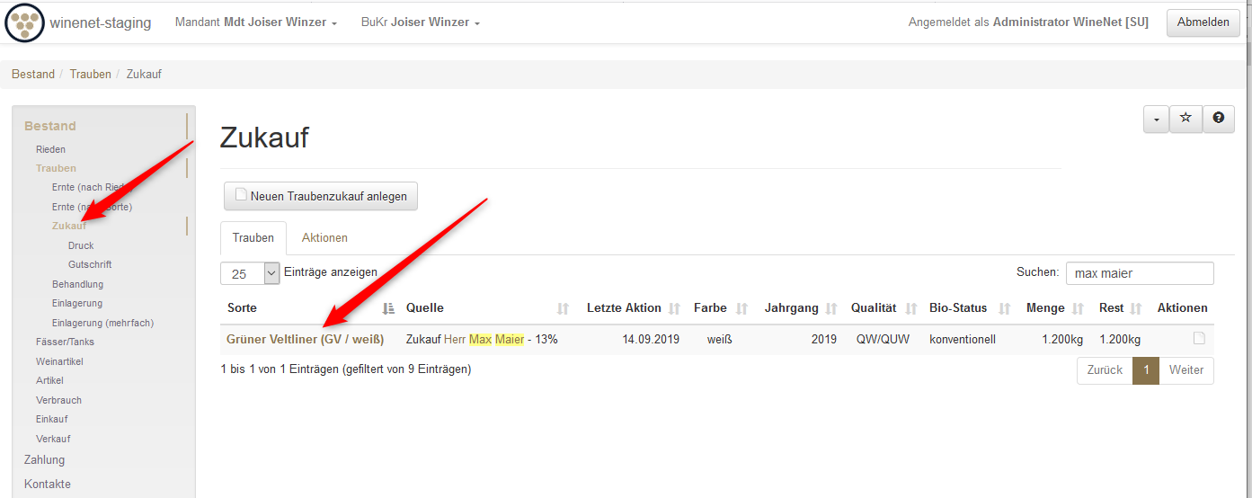Sort table by Sorte column icon
This screenshot has width=1252, height=498.
pyautogui.click(x=388, y=308)
